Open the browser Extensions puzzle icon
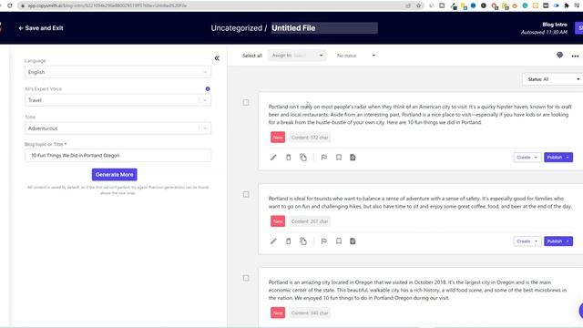The width and height of the screenshot is (583, 328). 567,5
